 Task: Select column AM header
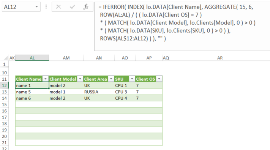tap(66, 58)
